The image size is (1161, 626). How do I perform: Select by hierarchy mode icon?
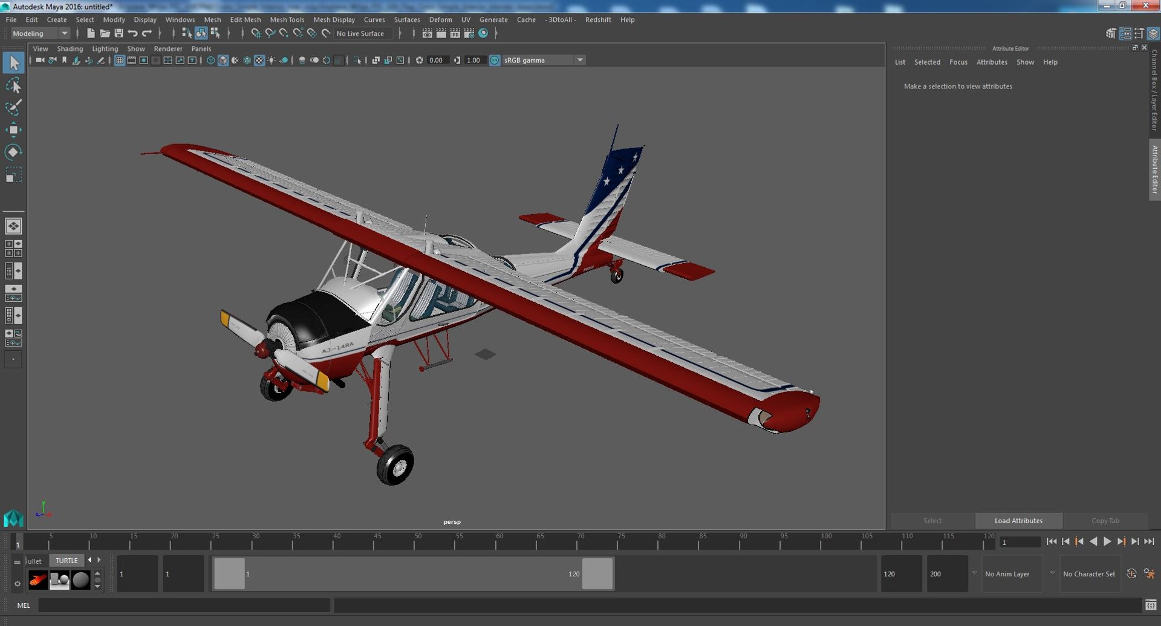click(186, 33)
